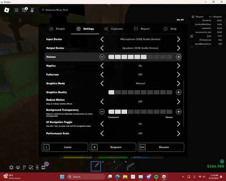Click the Respawn button
The width and height of the screenshot is (226, 181).
pyautogui.click(x=113, y=147)
